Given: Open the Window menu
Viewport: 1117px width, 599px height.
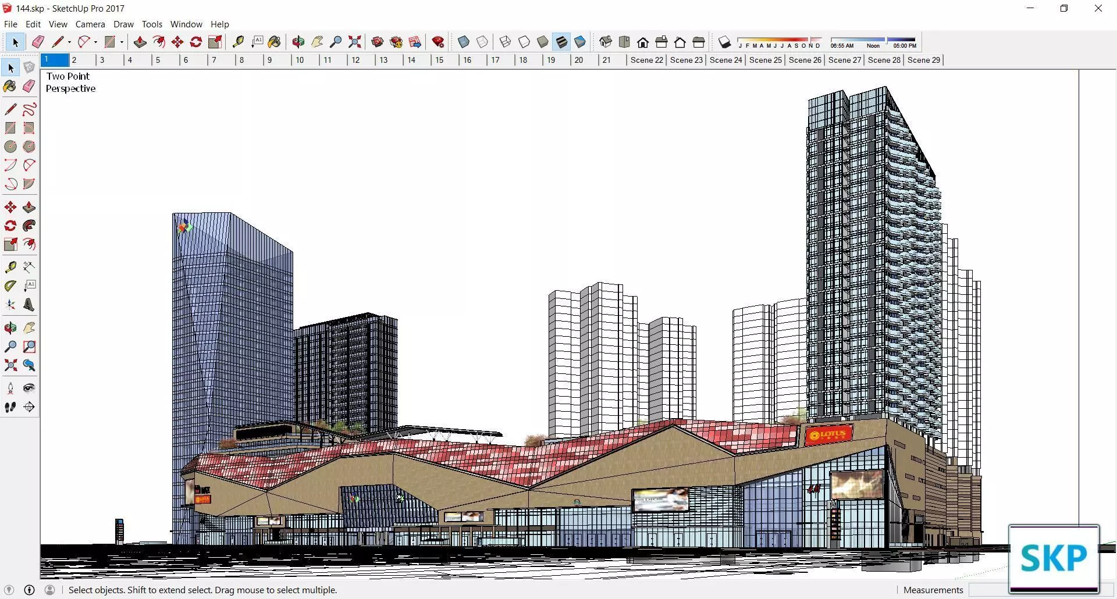Looking at the screenshot, I should 186,24.
